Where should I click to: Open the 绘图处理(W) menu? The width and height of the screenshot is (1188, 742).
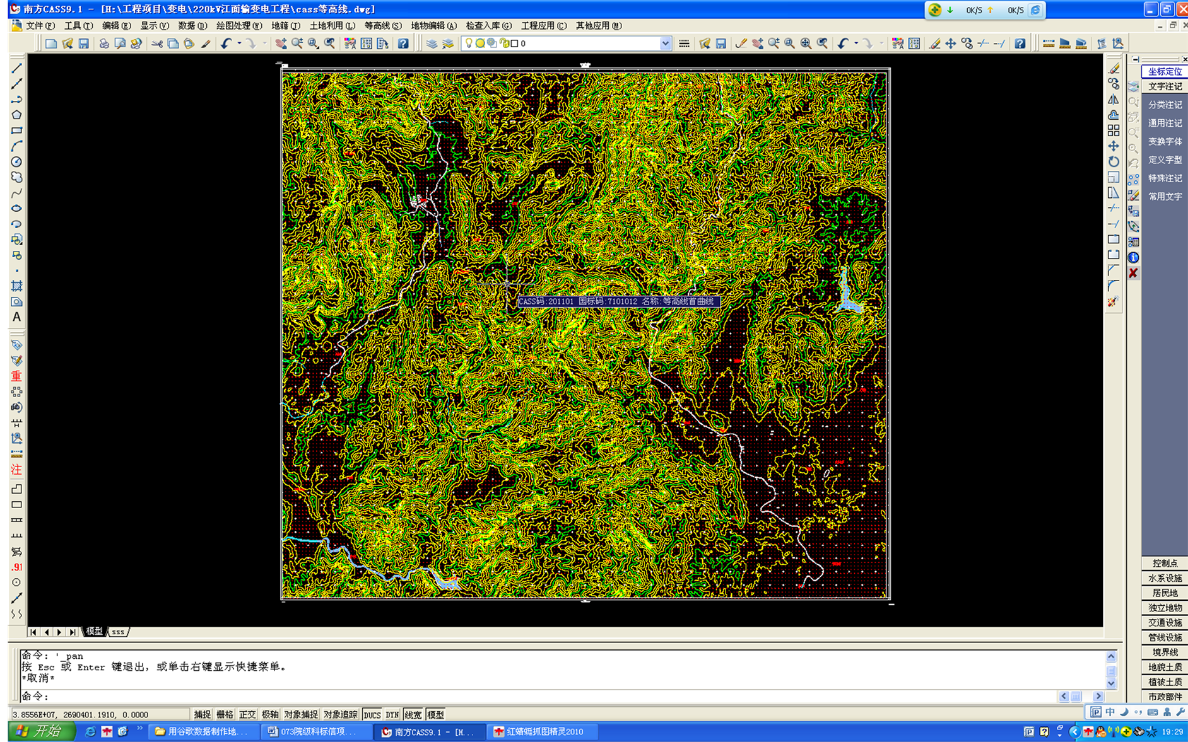pos(238,26)
